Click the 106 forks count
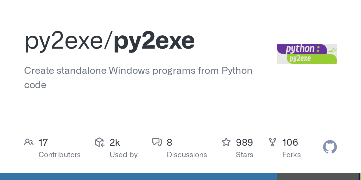This screenshot has width=361, height=180. pos(290,142)
